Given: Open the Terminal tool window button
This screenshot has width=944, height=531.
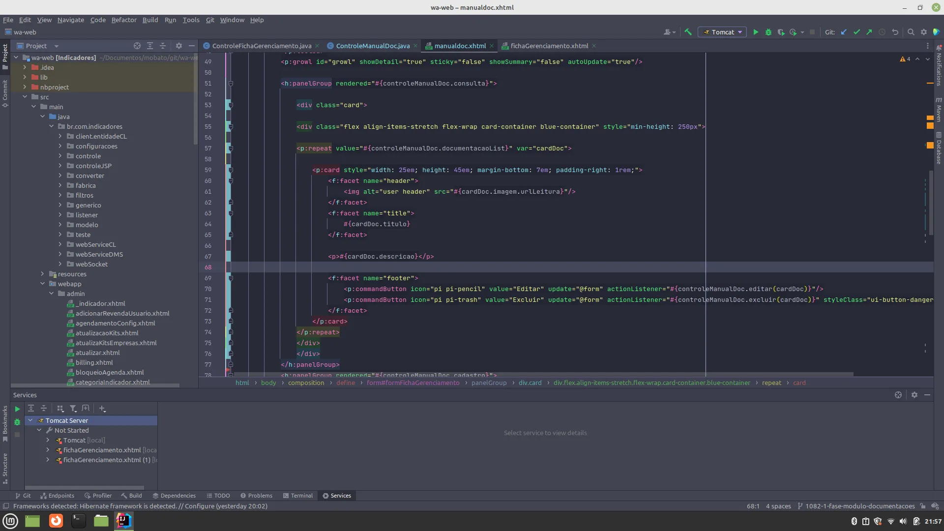Looking at the screenshot, I should (298, 496).
